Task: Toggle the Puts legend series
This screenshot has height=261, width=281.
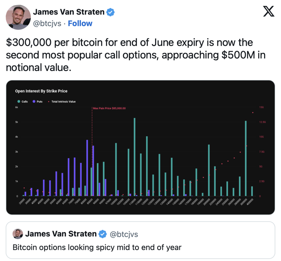Action: point(37,101)
